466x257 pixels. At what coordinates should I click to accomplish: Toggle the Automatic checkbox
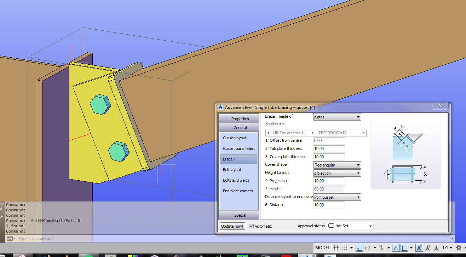[x=252, y=226]
